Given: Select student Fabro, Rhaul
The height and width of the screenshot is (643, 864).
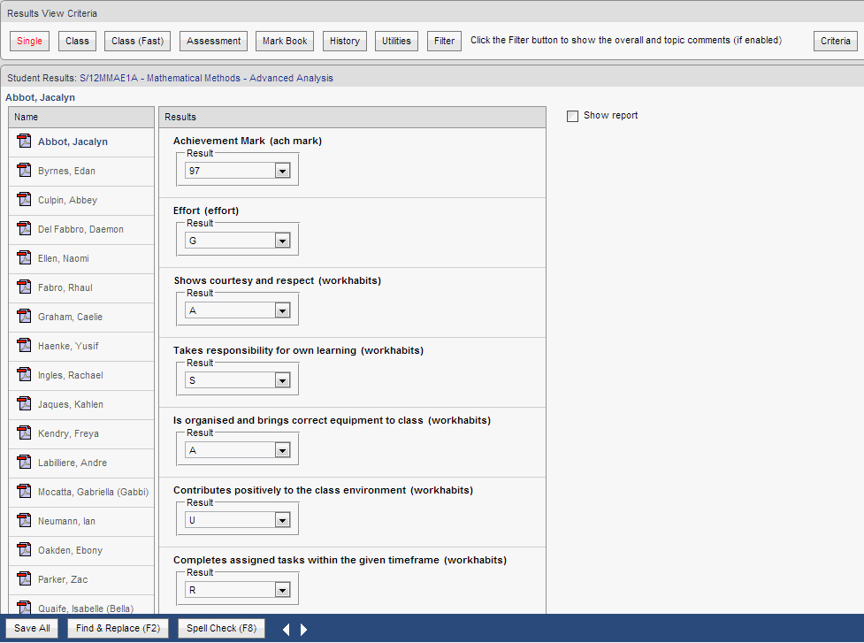Looking at the screenshot, I should pos(65,287).
